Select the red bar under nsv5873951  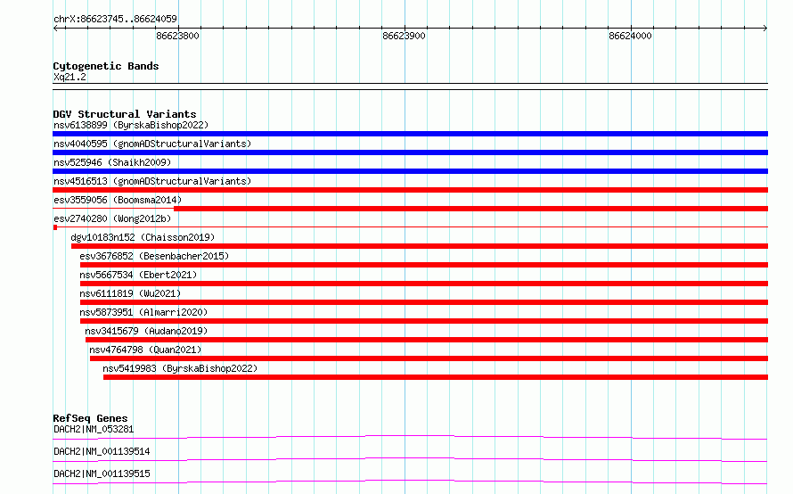tap(424, 321)
